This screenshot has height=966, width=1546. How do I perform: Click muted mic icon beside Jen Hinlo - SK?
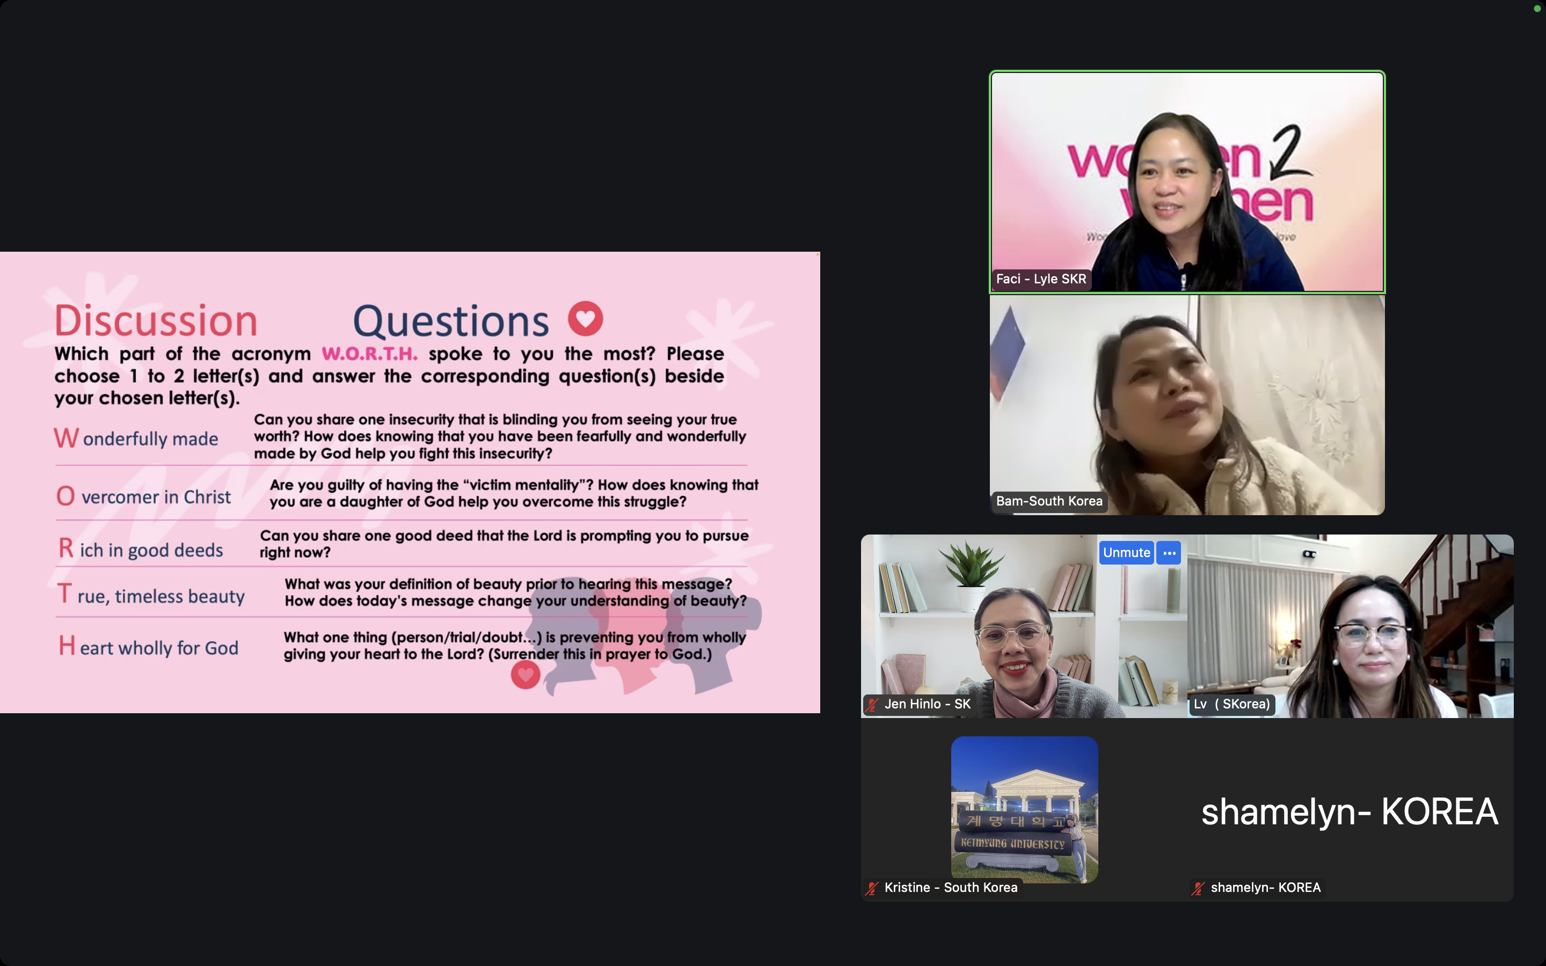[x=872, y=704]
